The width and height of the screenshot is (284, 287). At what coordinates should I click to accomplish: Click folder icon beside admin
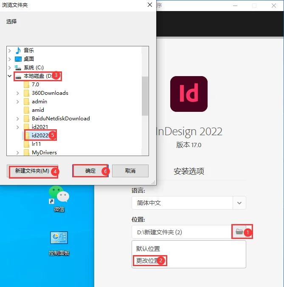(26, 102)
